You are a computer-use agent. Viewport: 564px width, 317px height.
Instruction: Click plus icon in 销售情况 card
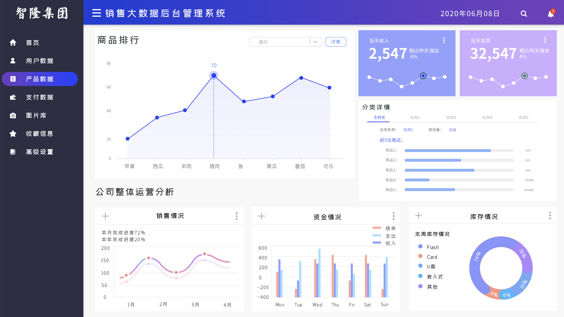(x=105, y=216)
